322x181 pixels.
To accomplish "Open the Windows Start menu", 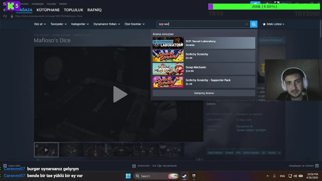I will [128, 176].
